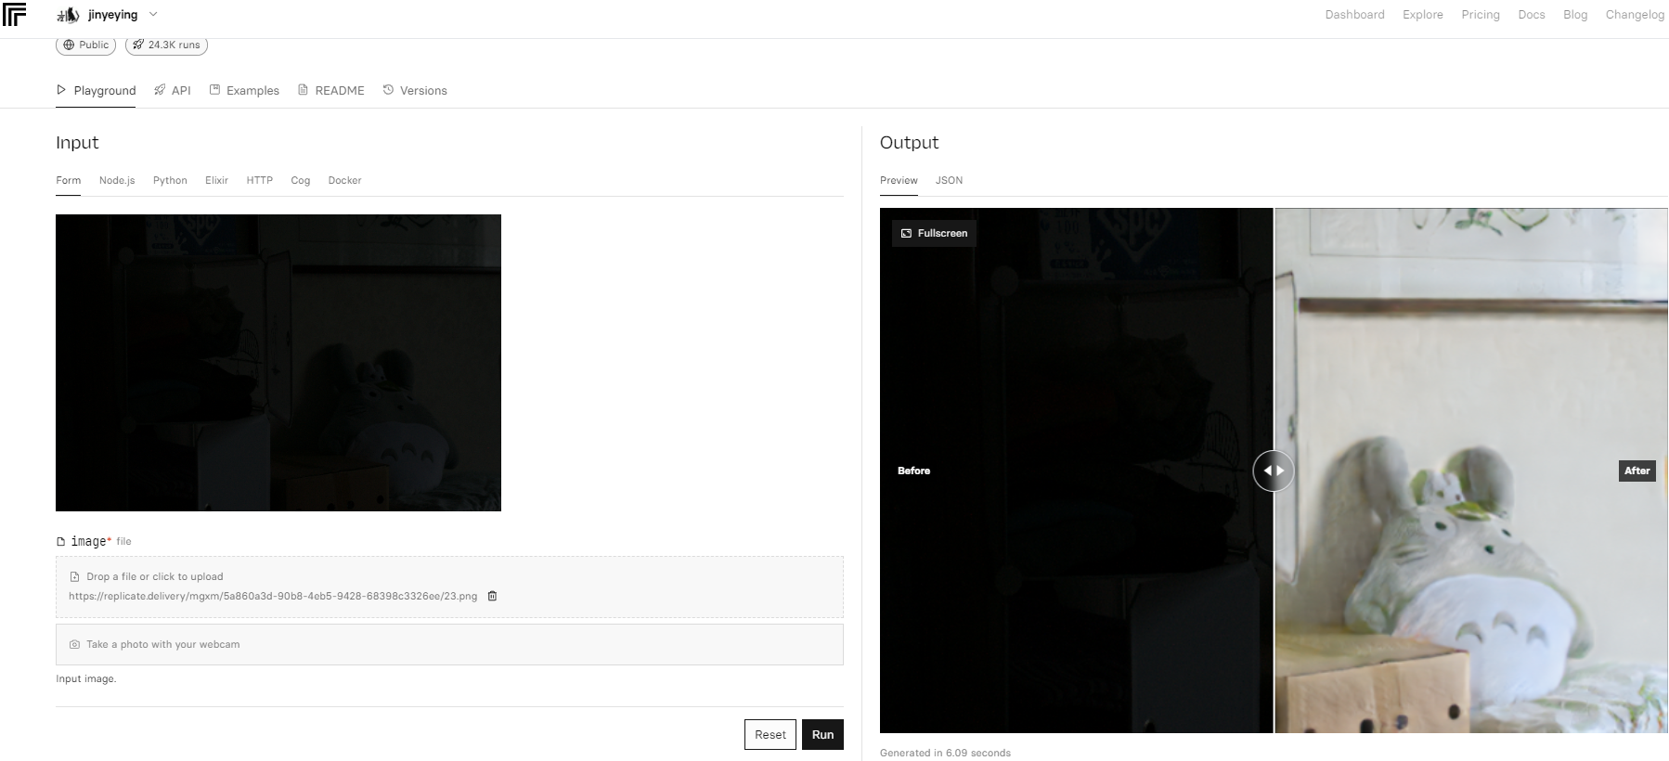The width and height of the screenshot is (1669, 761).
Task: Click the enhanced Totoro output image
Action: [1471, 471]
